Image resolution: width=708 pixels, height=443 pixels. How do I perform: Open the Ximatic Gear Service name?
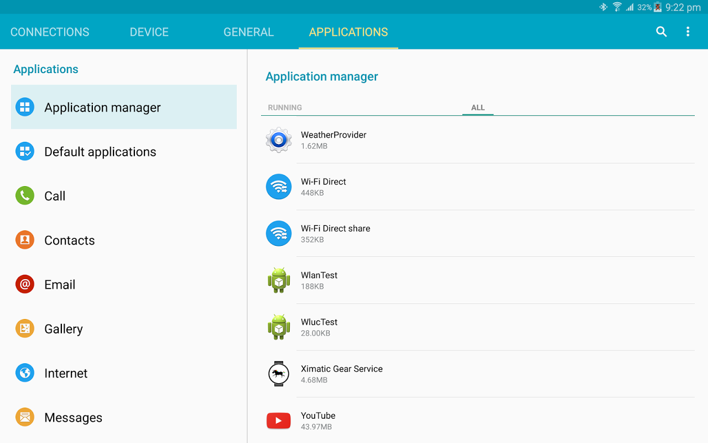(342, 369)
